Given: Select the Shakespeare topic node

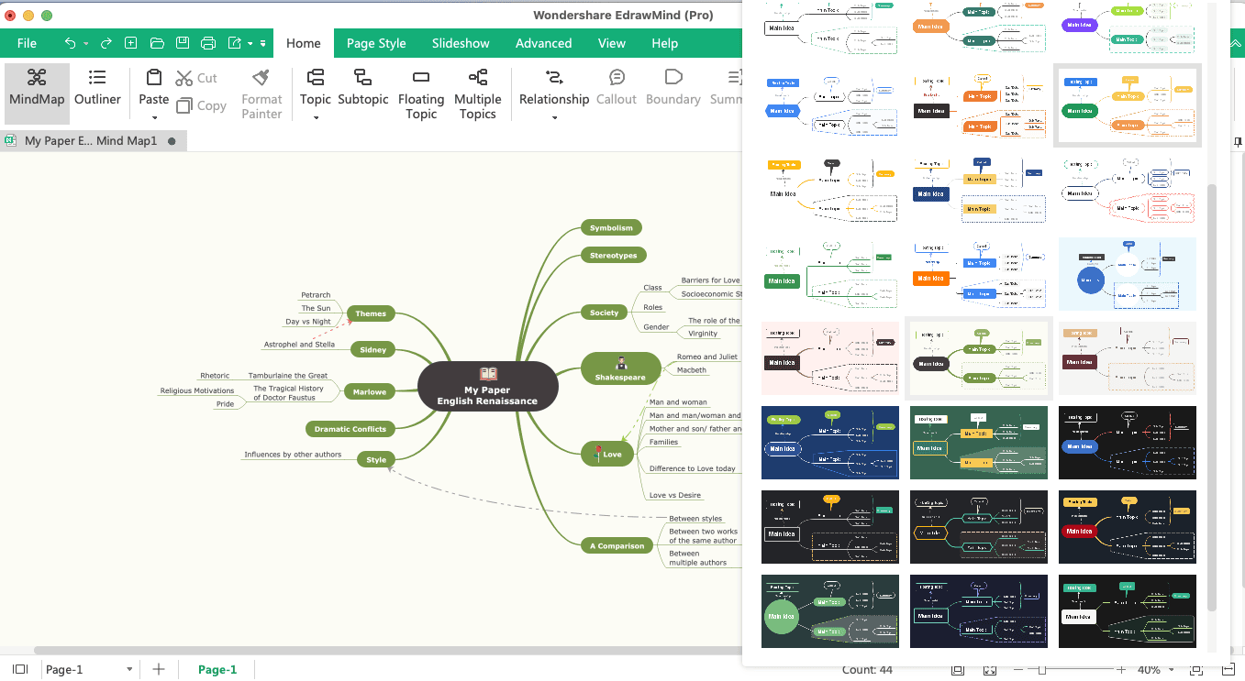Looking at the screenshot, I should [620, 368].
